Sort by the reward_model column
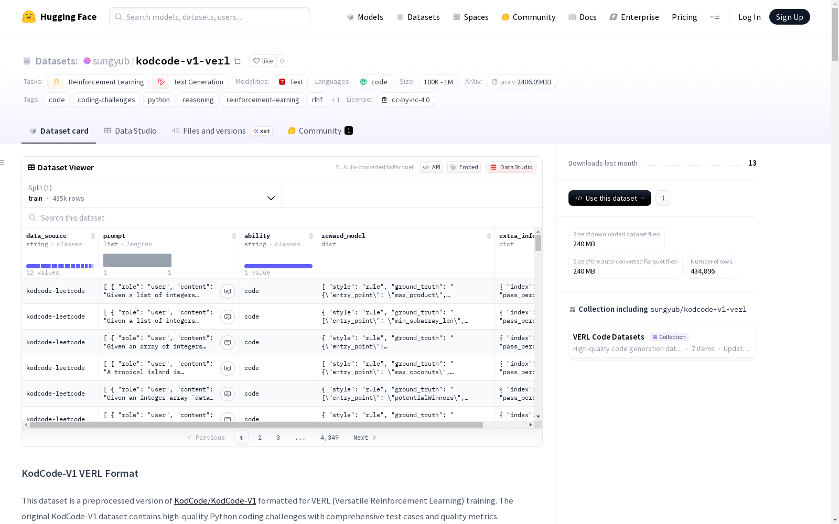This screenshot has height=524, width=839. pyautogui.click(x=489, y=236)
